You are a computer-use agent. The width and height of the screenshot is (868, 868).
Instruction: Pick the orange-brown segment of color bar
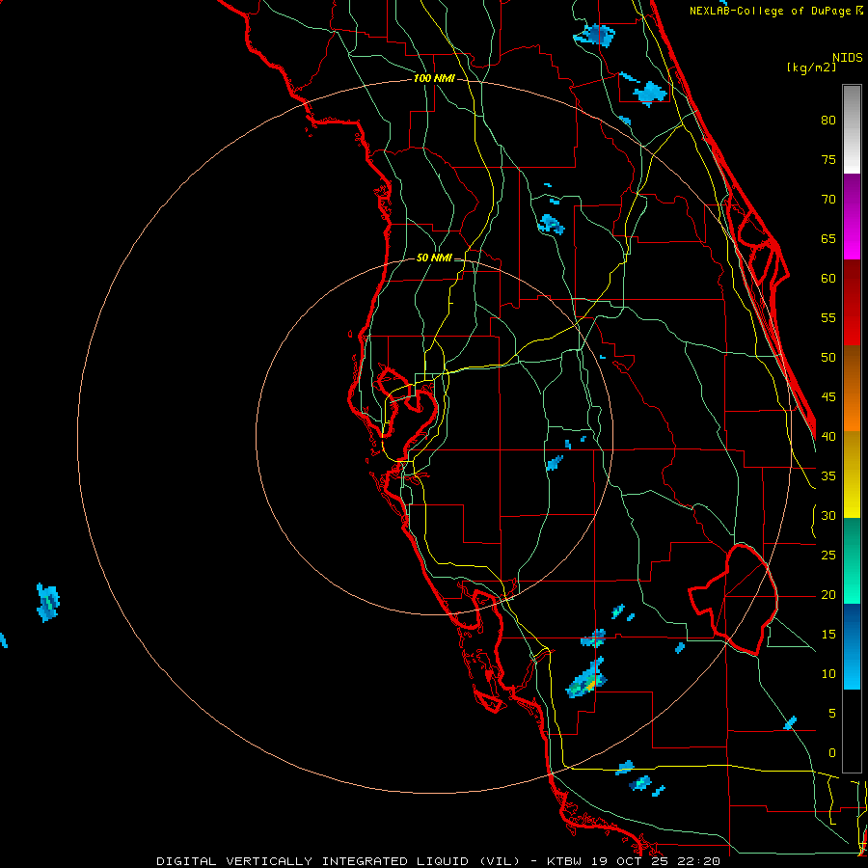tap(852, 388)
